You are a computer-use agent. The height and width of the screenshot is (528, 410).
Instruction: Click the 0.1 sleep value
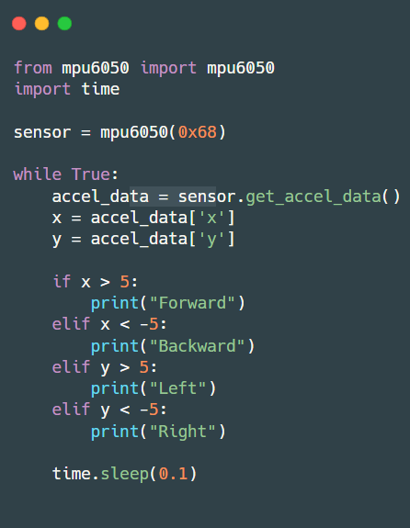tap(173, 474)
